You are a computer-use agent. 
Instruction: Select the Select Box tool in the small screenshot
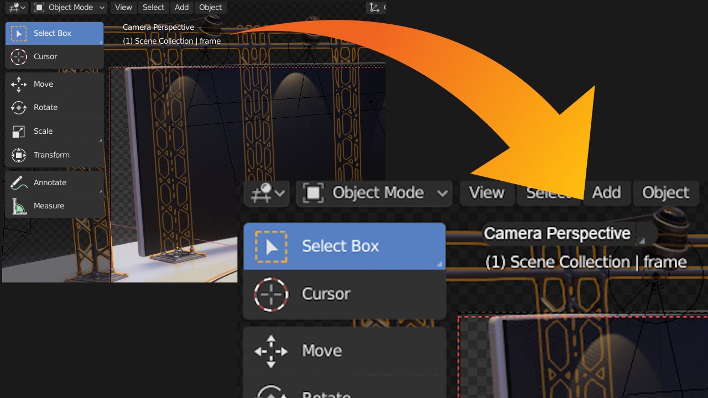54,33
